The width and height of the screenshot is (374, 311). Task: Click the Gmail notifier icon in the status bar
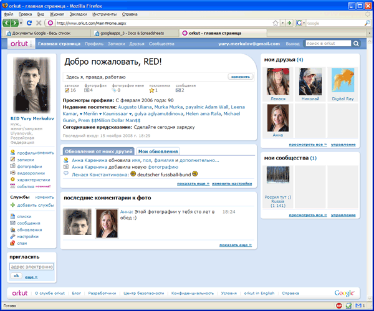358,305
